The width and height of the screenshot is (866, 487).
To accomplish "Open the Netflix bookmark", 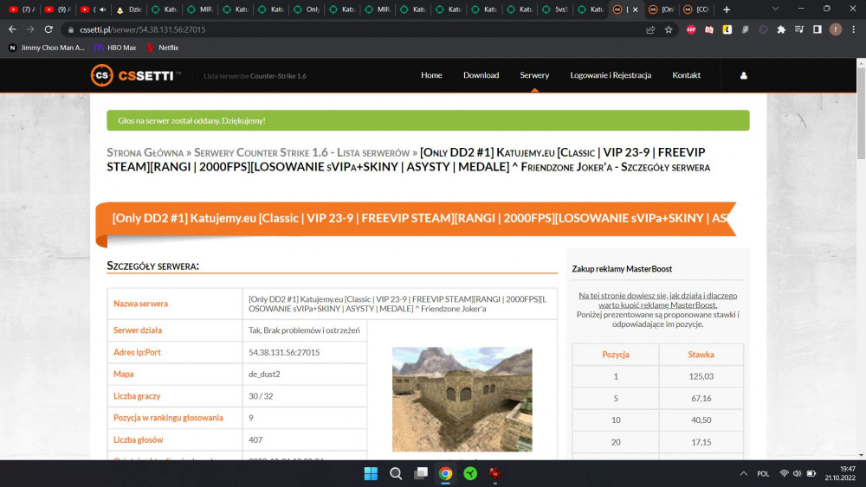I will (x=163, y=48).
